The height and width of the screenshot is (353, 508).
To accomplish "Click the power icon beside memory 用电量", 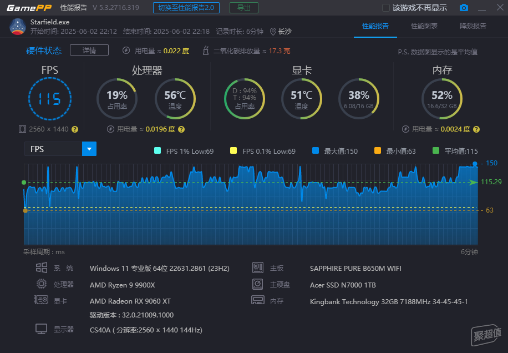I will (405, 129).
